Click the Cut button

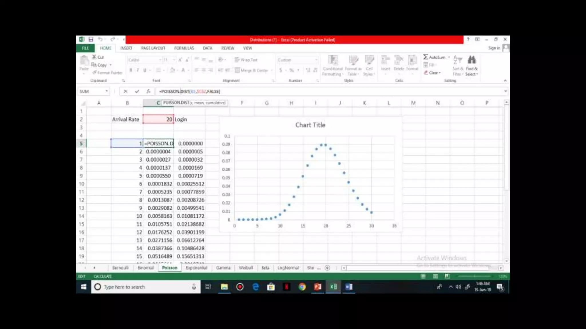(98, 57)
